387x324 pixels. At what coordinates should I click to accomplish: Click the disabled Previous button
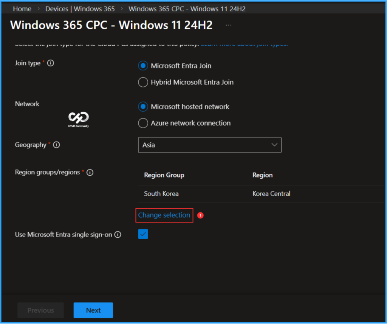[x=40, y=310]
